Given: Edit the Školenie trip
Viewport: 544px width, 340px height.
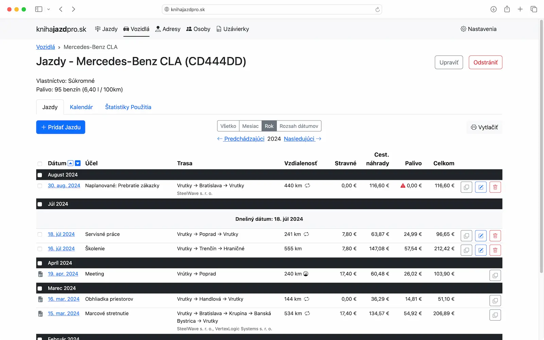Looking at the screenshot, I should [x=481, y=250].
